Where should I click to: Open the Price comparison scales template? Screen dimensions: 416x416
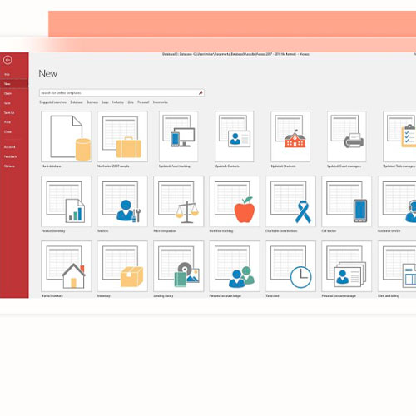pos(178,201)
